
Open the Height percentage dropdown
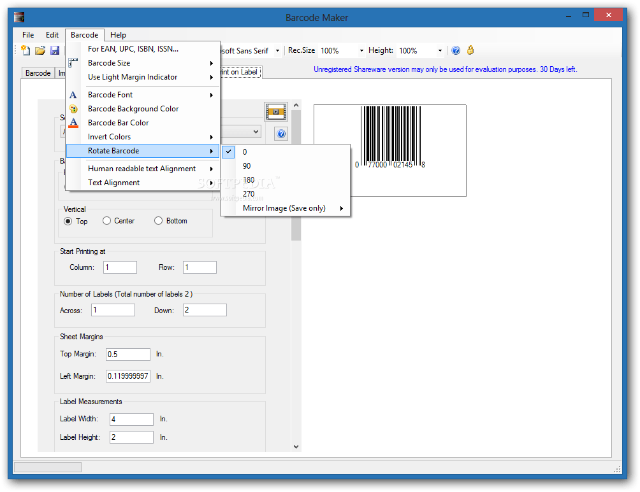(439, 50)
